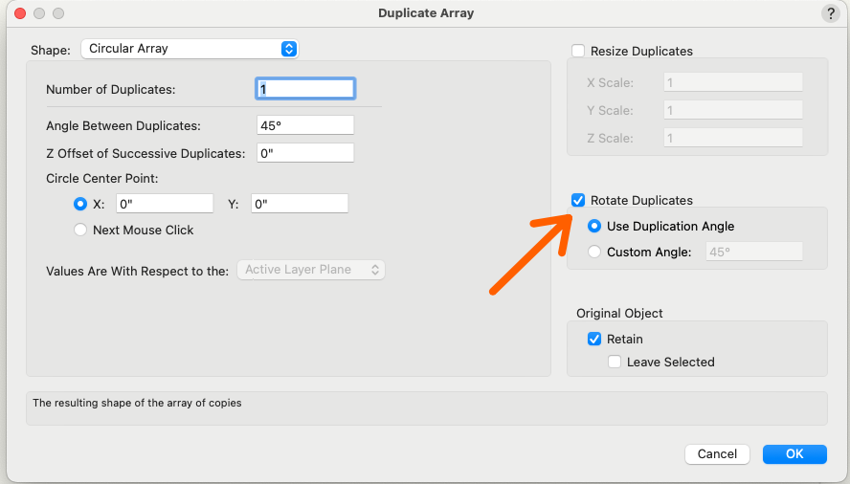
Task: Uncheck the Retain original object checkbox
Action: 594,339
